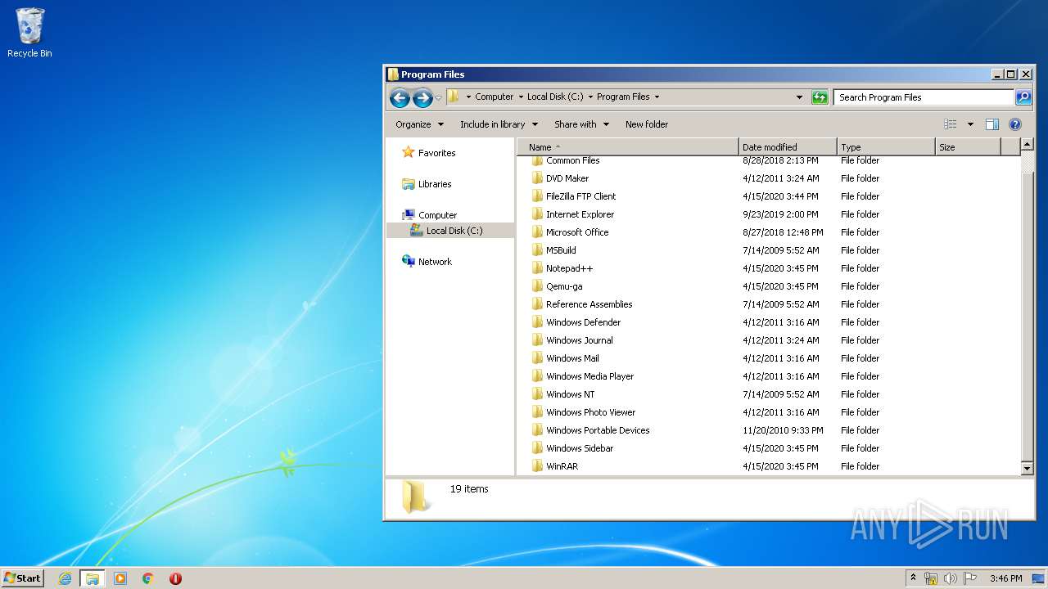Image resolution: width=1048 pixels, height=589 pixels.
Task: Click the Network icon in sidebar
Action: 409,262
